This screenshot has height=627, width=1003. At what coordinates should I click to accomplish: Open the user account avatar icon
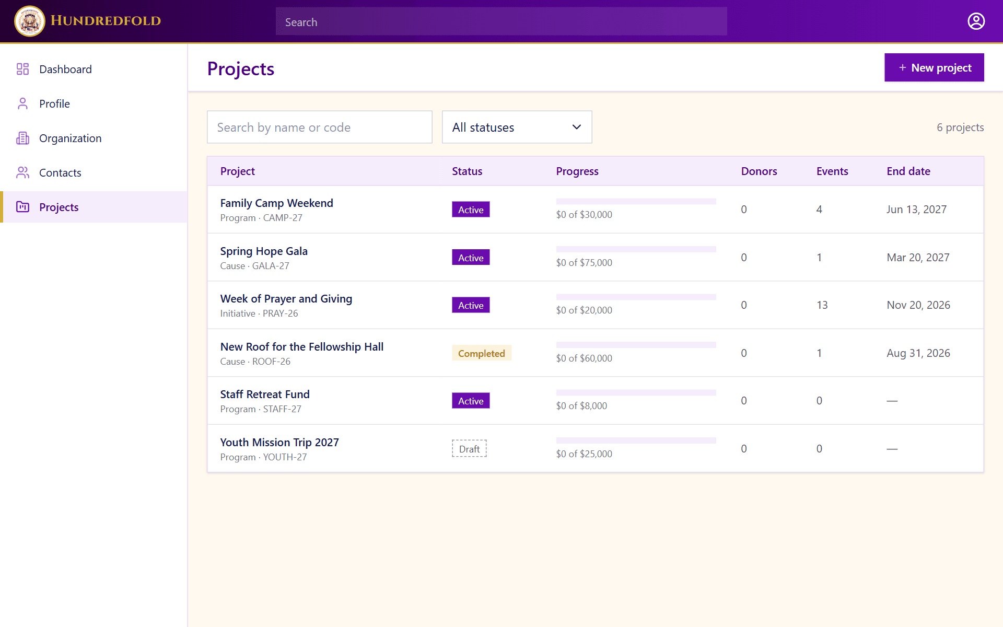[x=976, y=21]
